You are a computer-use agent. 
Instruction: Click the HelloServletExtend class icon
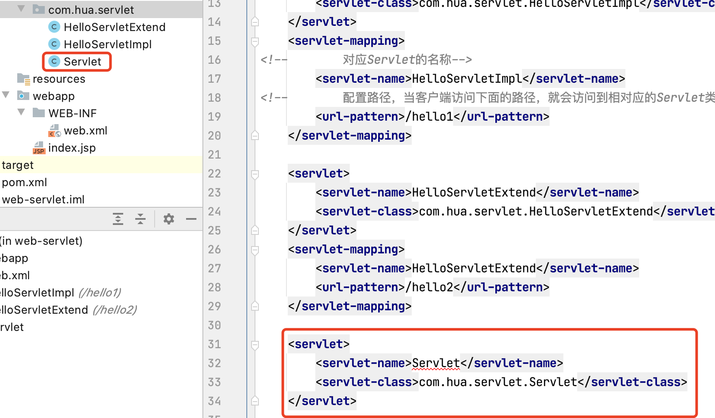[54, 27]
